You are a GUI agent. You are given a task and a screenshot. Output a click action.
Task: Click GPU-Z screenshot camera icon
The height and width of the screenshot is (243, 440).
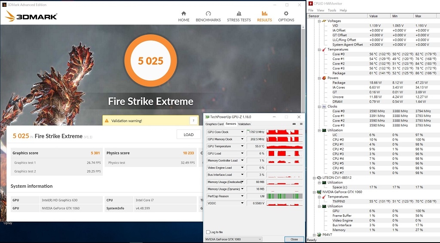coord(294,124)
